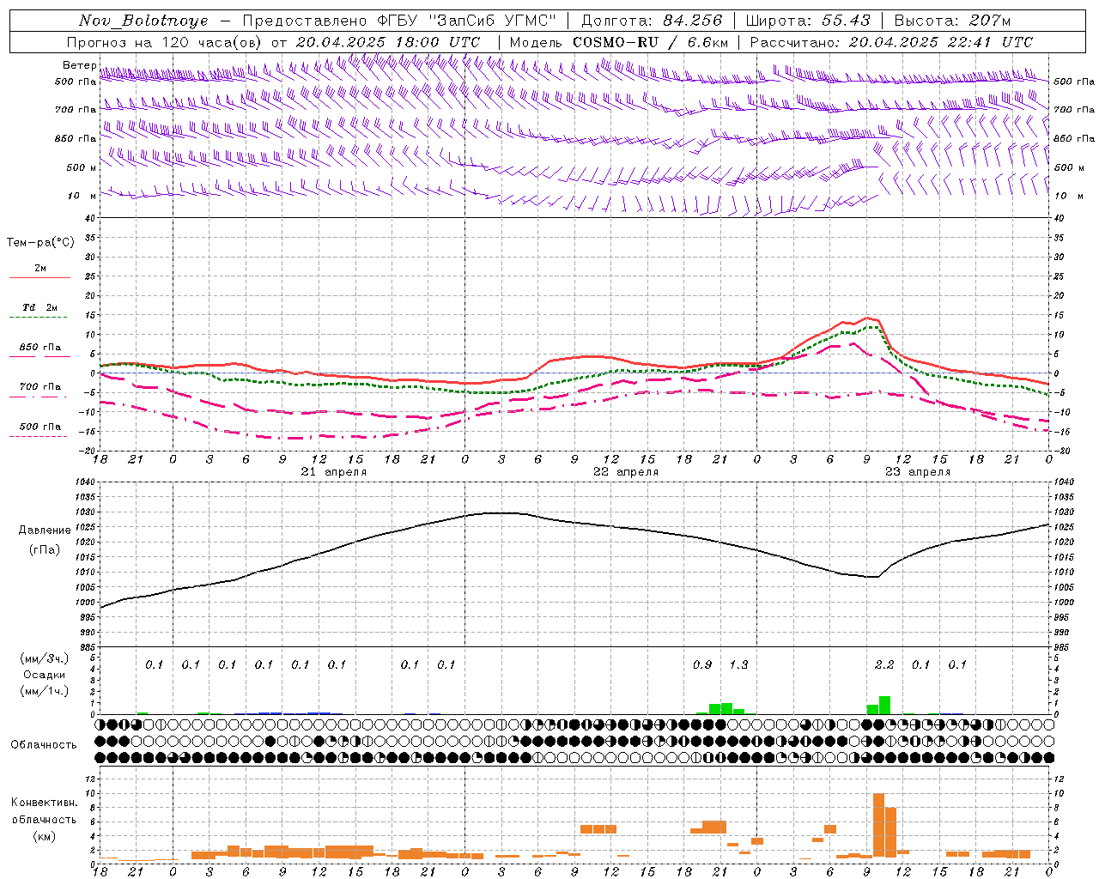Image resolution: width=1099 pixels, height=879 pixels.
Task: Click the Nov_Bolotnoye station name
Action: coord(143,21)
